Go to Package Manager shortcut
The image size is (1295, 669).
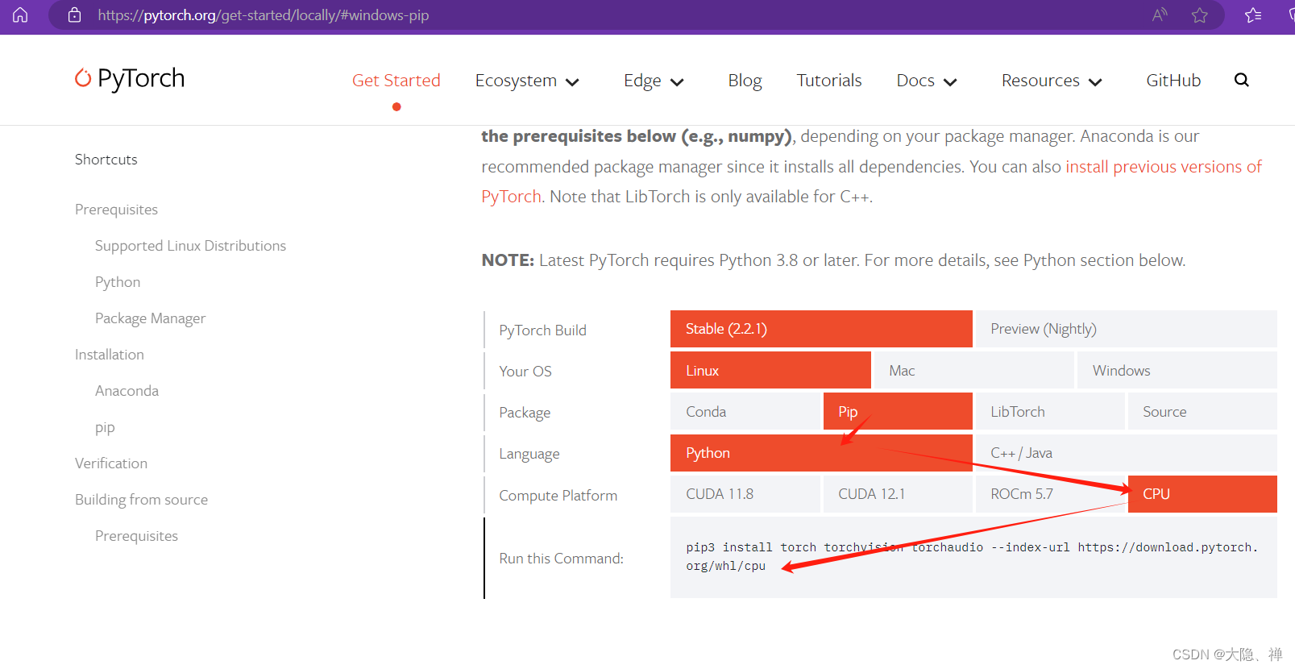point(150,318)
